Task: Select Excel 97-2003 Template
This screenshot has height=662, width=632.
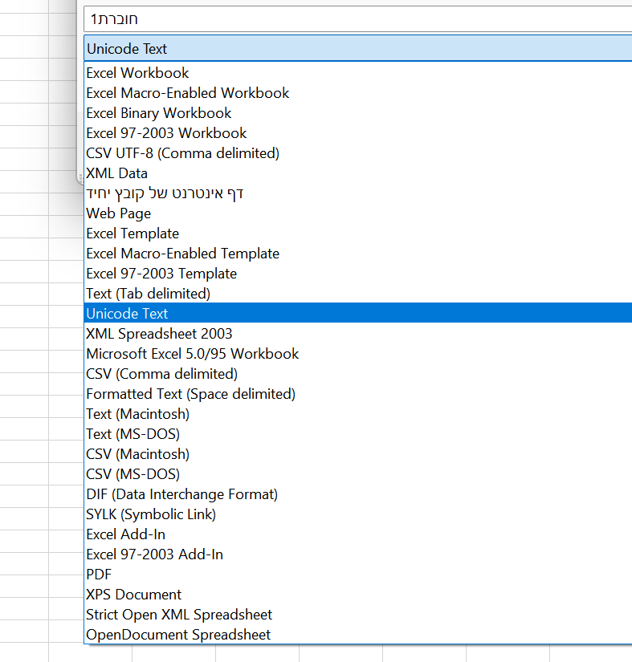Action: tap(358, 274)
